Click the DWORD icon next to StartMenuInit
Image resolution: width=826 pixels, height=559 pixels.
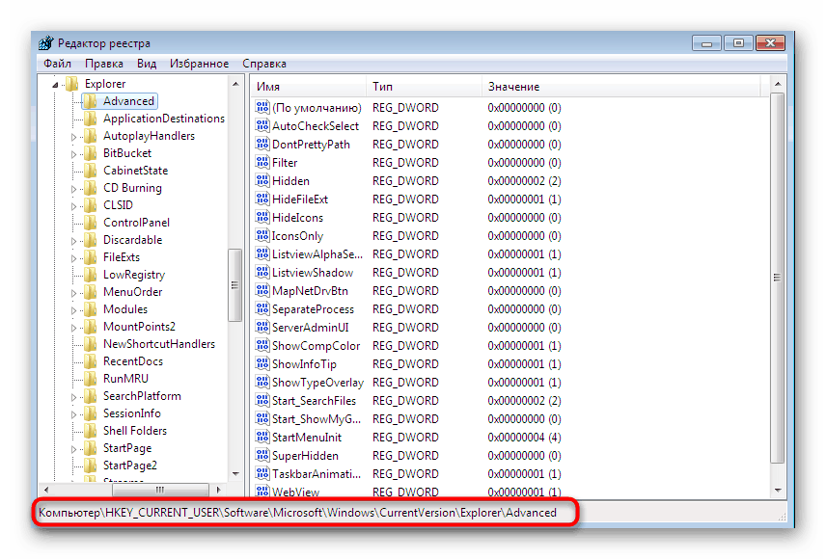pos(262,437)
